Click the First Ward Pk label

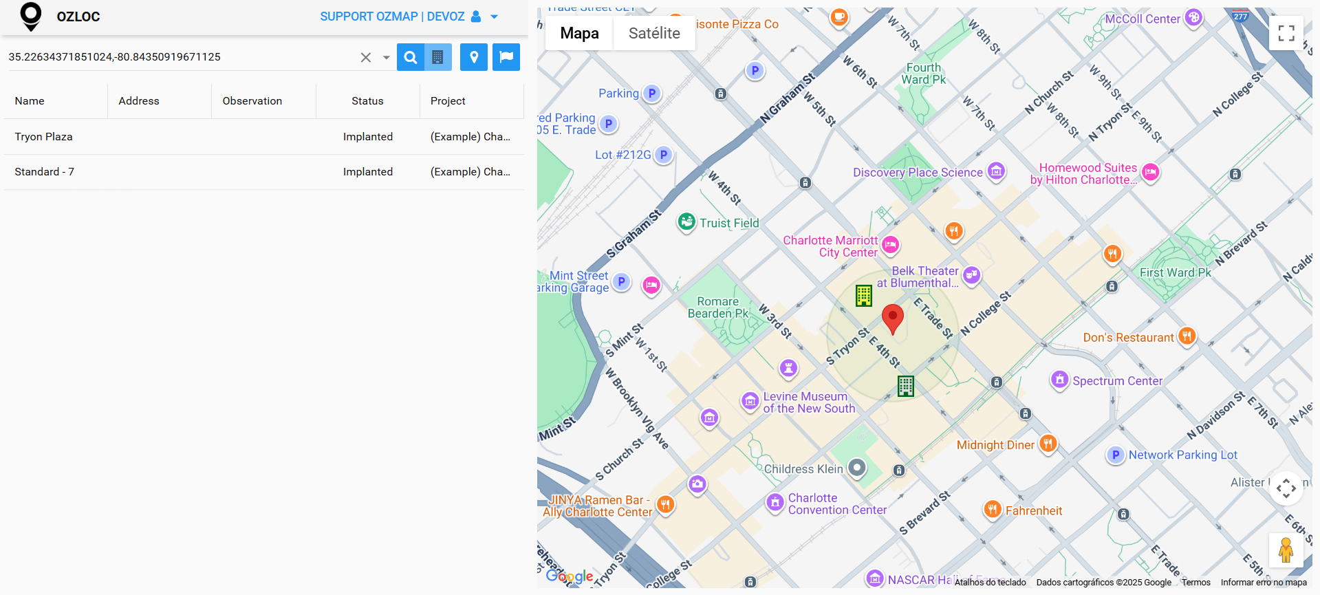1176,272
